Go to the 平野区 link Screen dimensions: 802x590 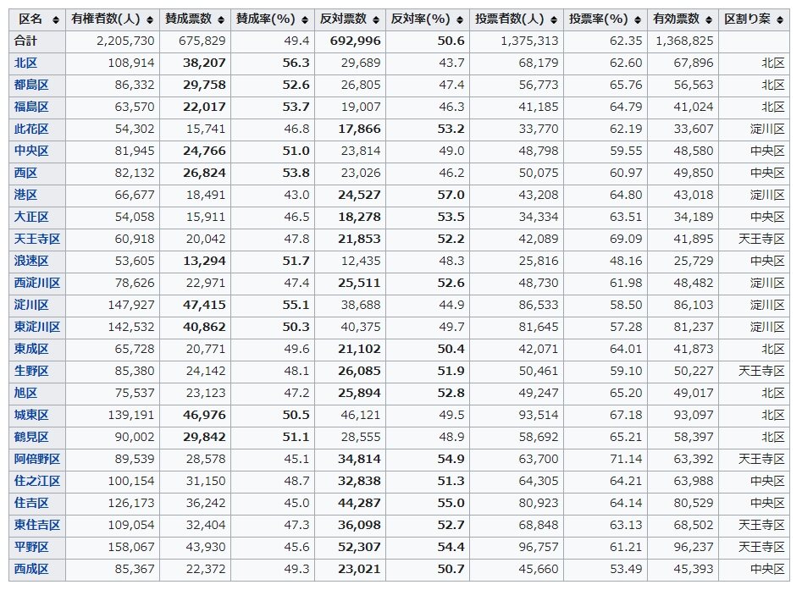(31, 547)
